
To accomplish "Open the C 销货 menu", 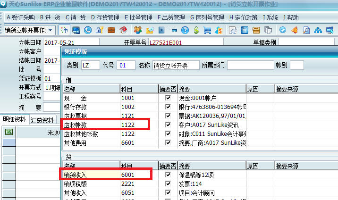I will [x=76, y=17].
